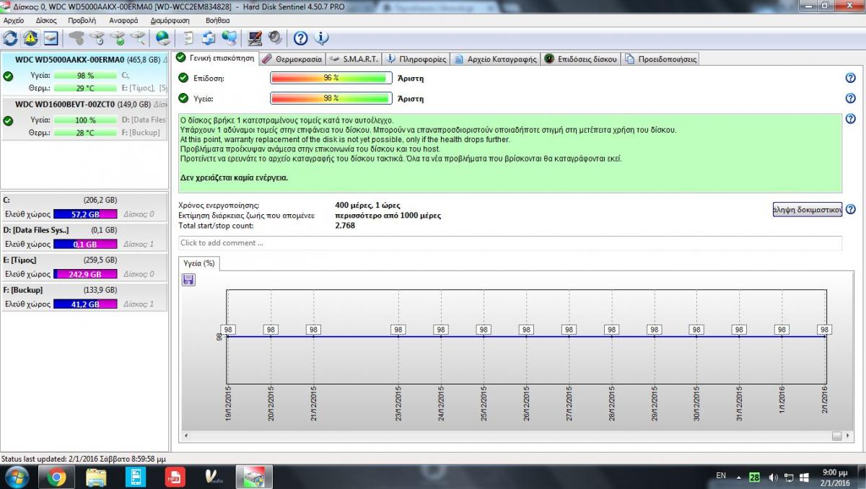Click the Hard Disk Sentinel taskbar button

click(253, 477)
